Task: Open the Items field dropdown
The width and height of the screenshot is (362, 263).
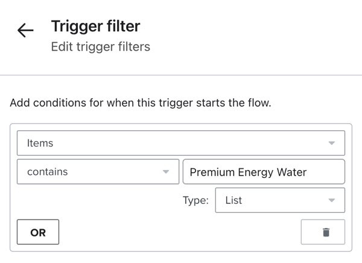Action: pyautogui.click(x=181, y=143)
